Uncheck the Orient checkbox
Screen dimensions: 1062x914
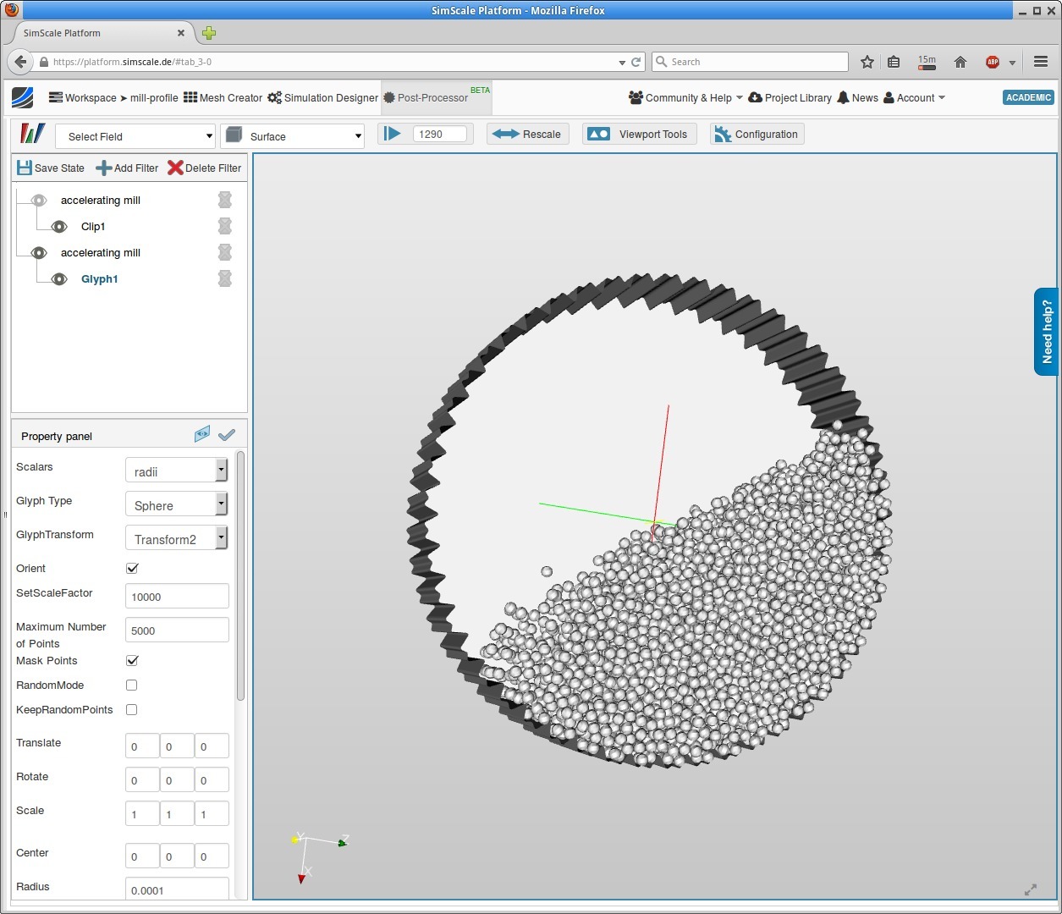pyautogui.click(x=132, y=568)
